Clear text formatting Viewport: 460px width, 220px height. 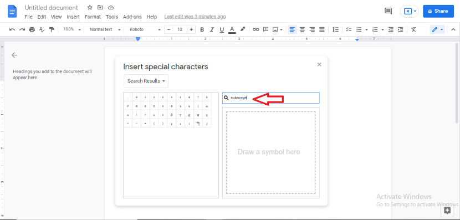pyautogui.click(x=413, y=29)
